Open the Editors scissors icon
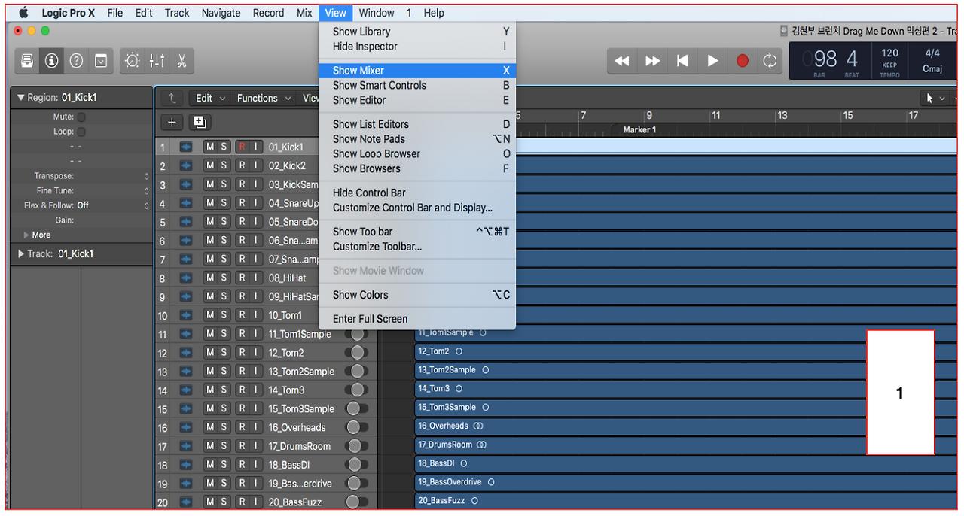 tap(182, 61)
